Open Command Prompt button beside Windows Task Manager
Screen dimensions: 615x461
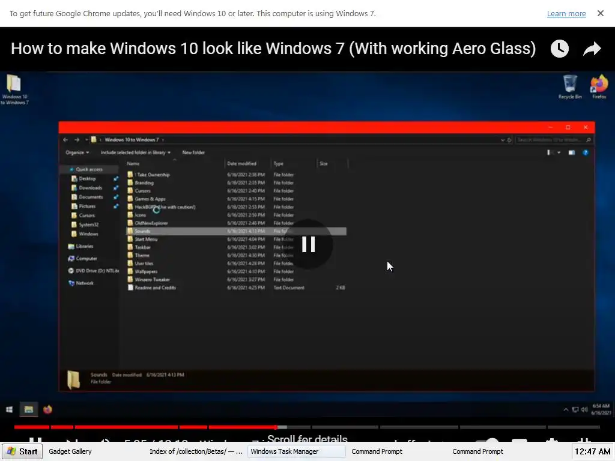[x=397, y=451]
